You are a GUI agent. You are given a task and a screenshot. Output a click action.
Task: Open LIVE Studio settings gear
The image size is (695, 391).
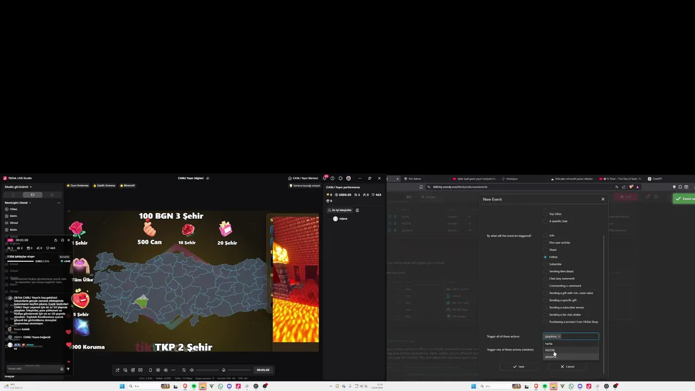click(x=340, y=178)
